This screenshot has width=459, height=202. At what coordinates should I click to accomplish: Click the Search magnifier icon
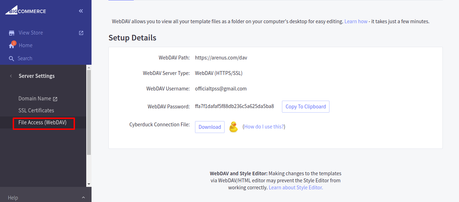point(12,58)
